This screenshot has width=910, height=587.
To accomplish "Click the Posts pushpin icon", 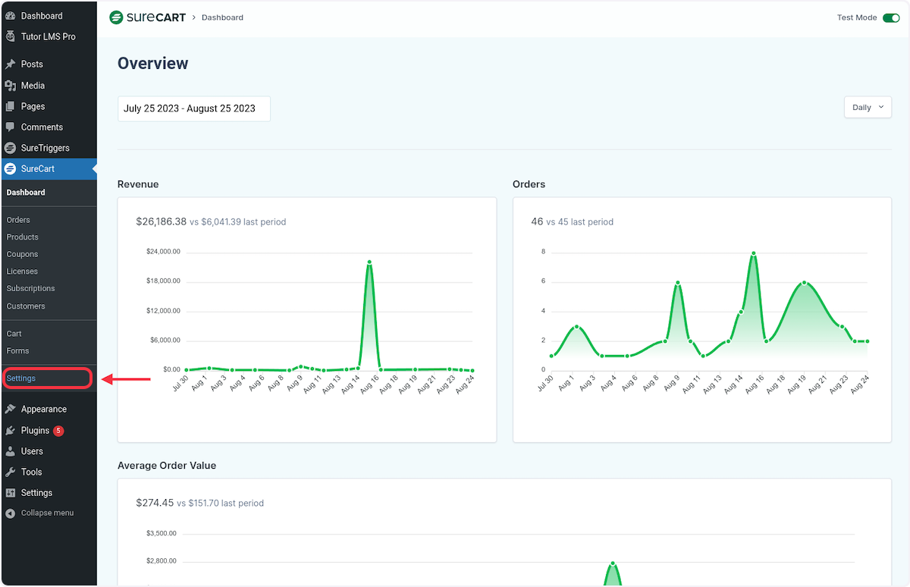I will [x=10, y=64].
